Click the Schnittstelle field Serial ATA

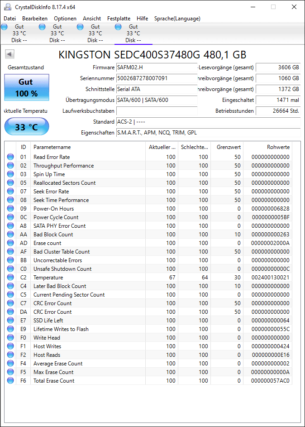coord(157,89)
